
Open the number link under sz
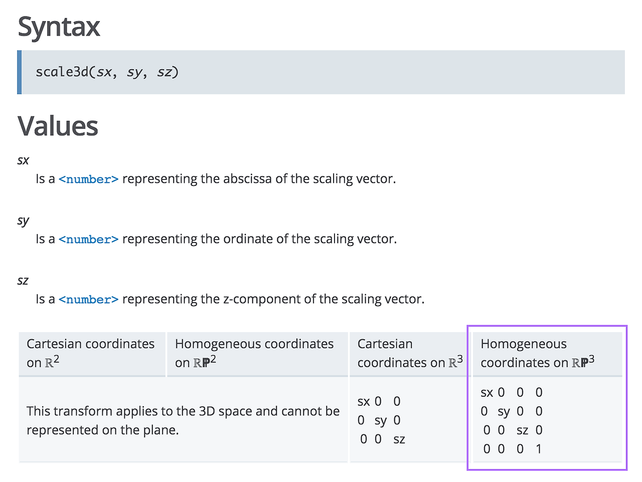(x=89, y=300)
